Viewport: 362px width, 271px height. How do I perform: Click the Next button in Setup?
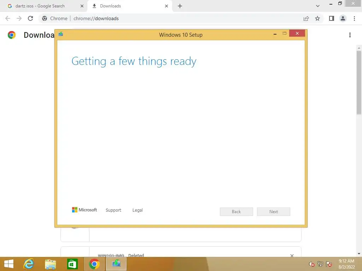(274, 212)
